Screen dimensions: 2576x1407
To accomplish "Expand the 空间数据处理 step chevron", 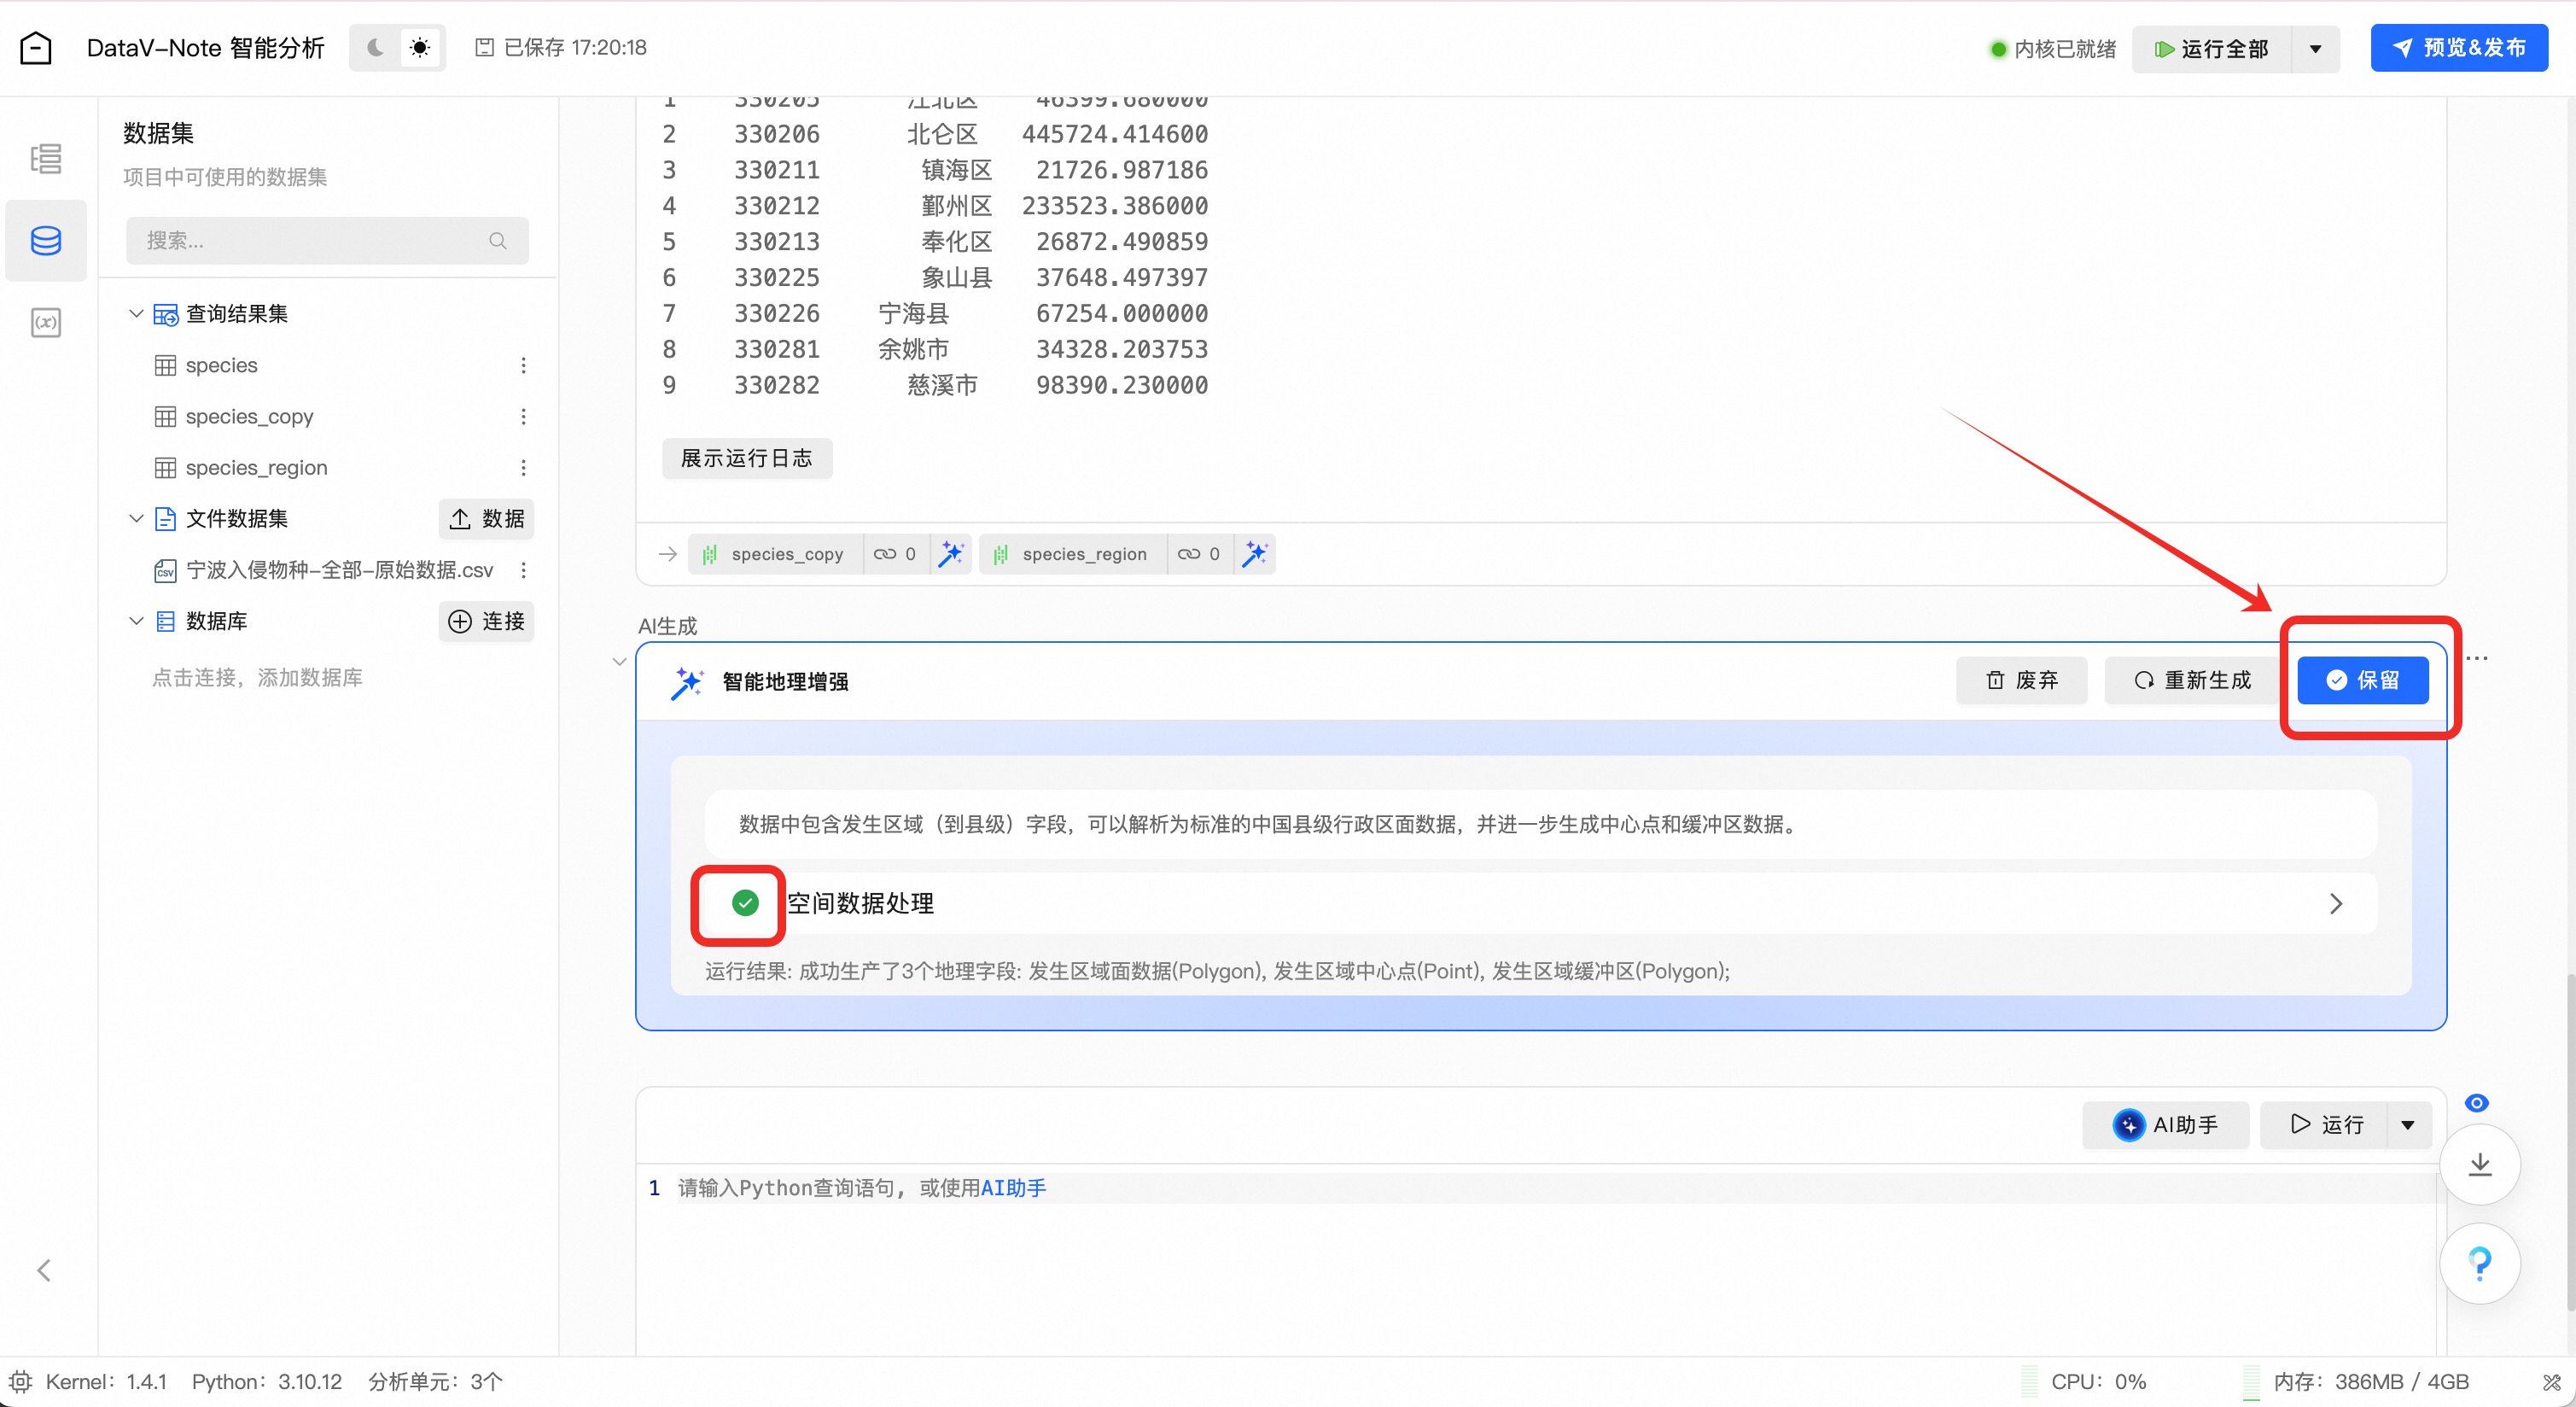I will tap(2336, 904).
